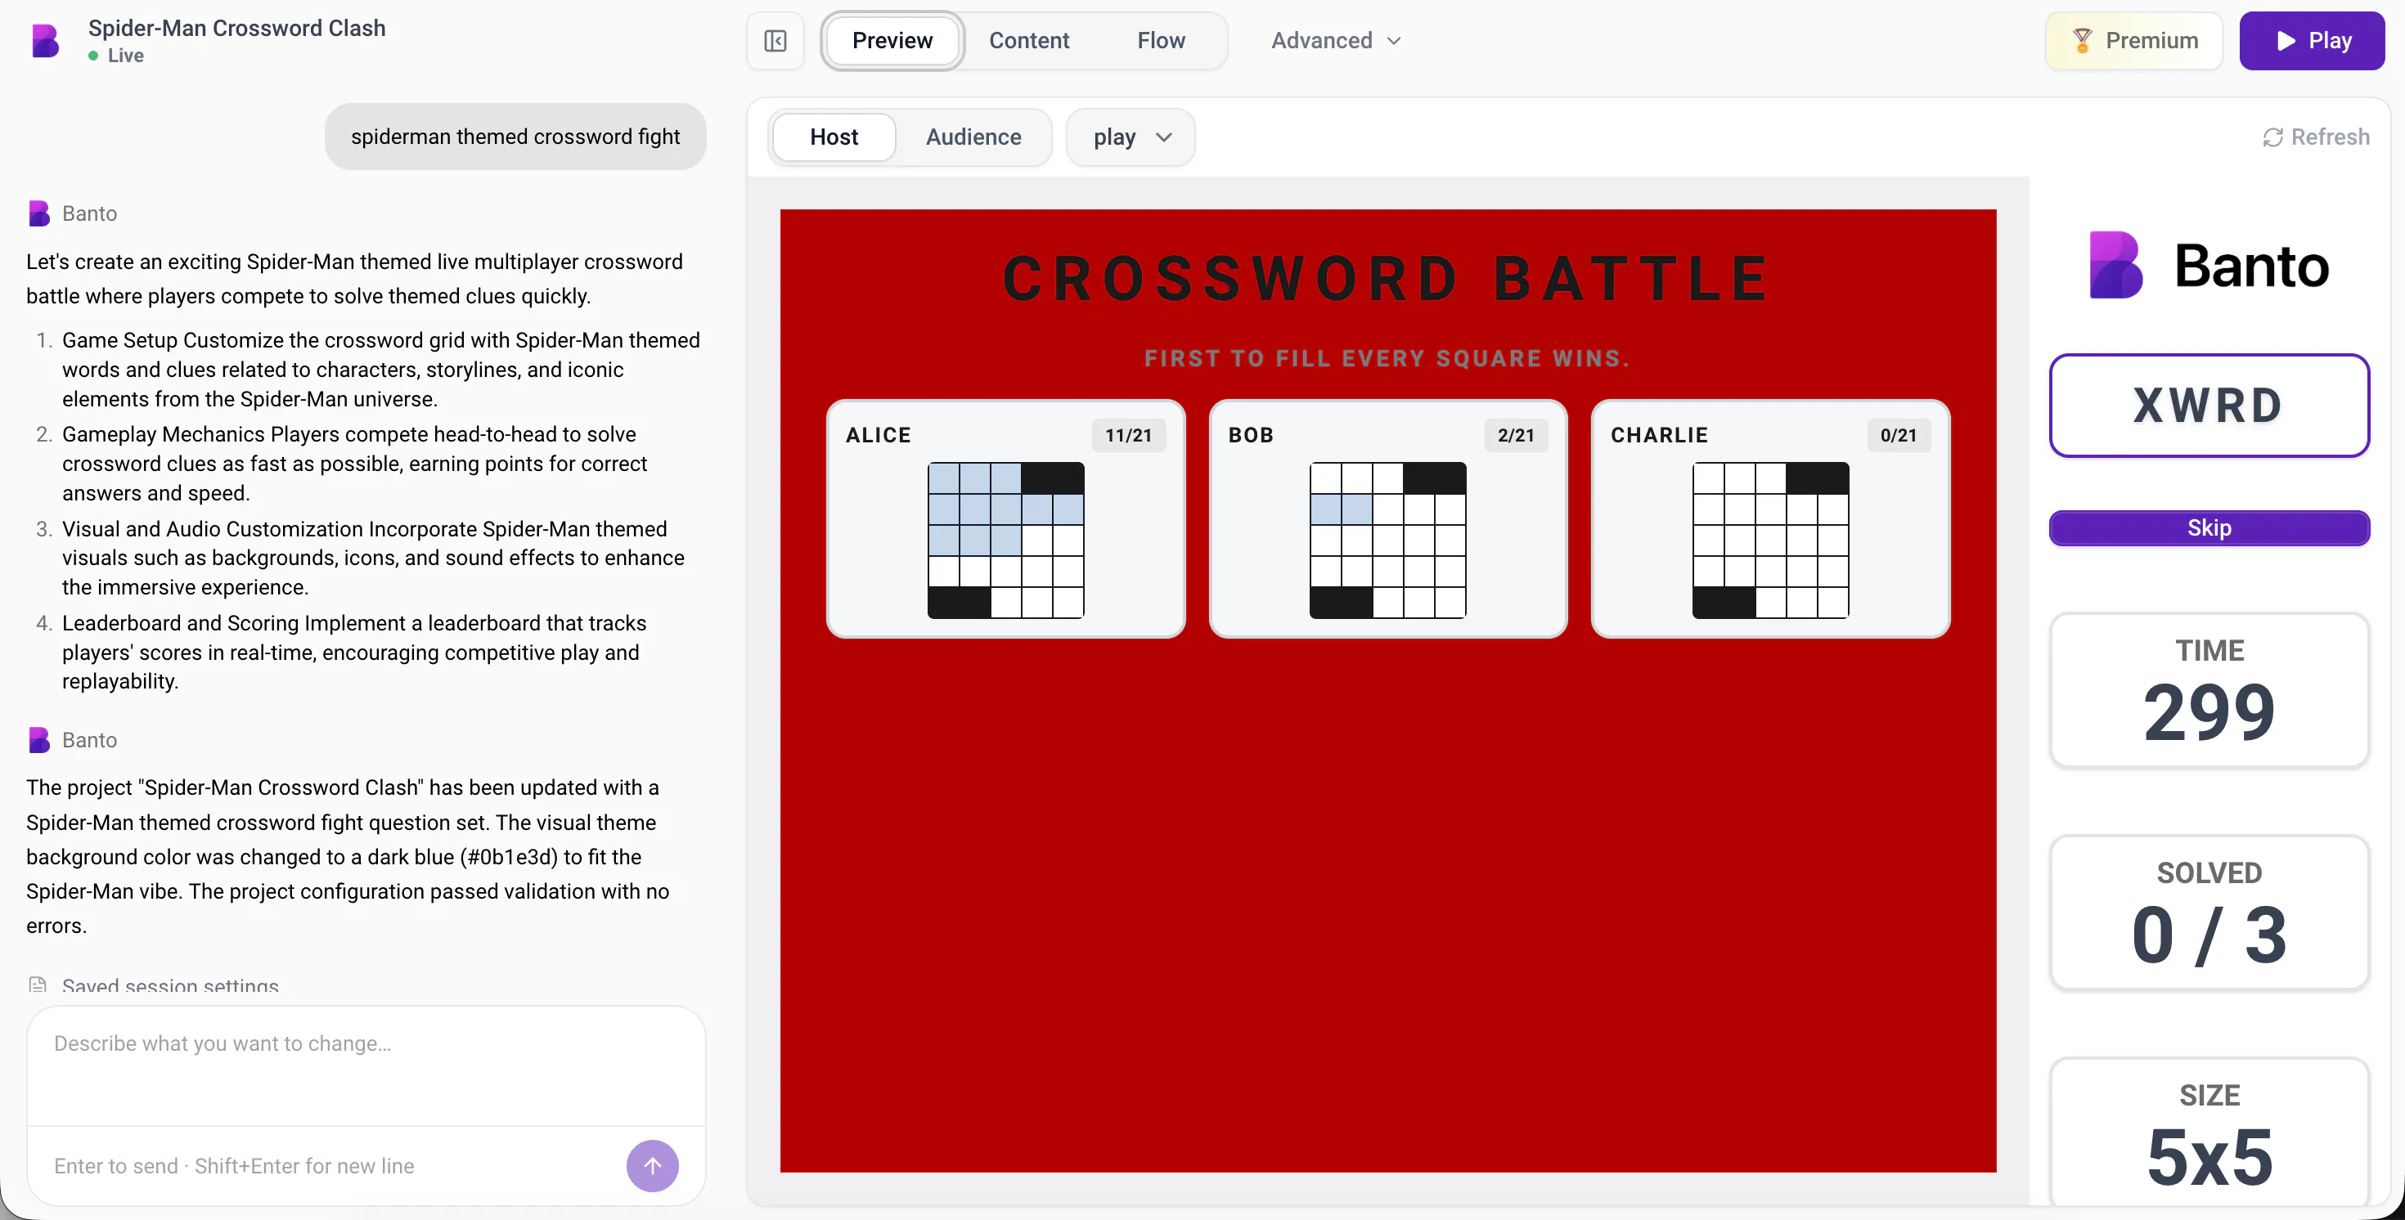Click the 'Live' status indicator
Viewport: 2405px width, 1220px height.
[117, 56]
